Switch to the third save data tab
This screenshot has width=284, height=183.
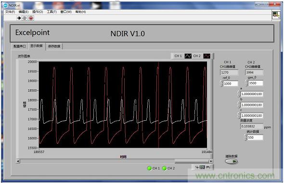click(54, 46)
